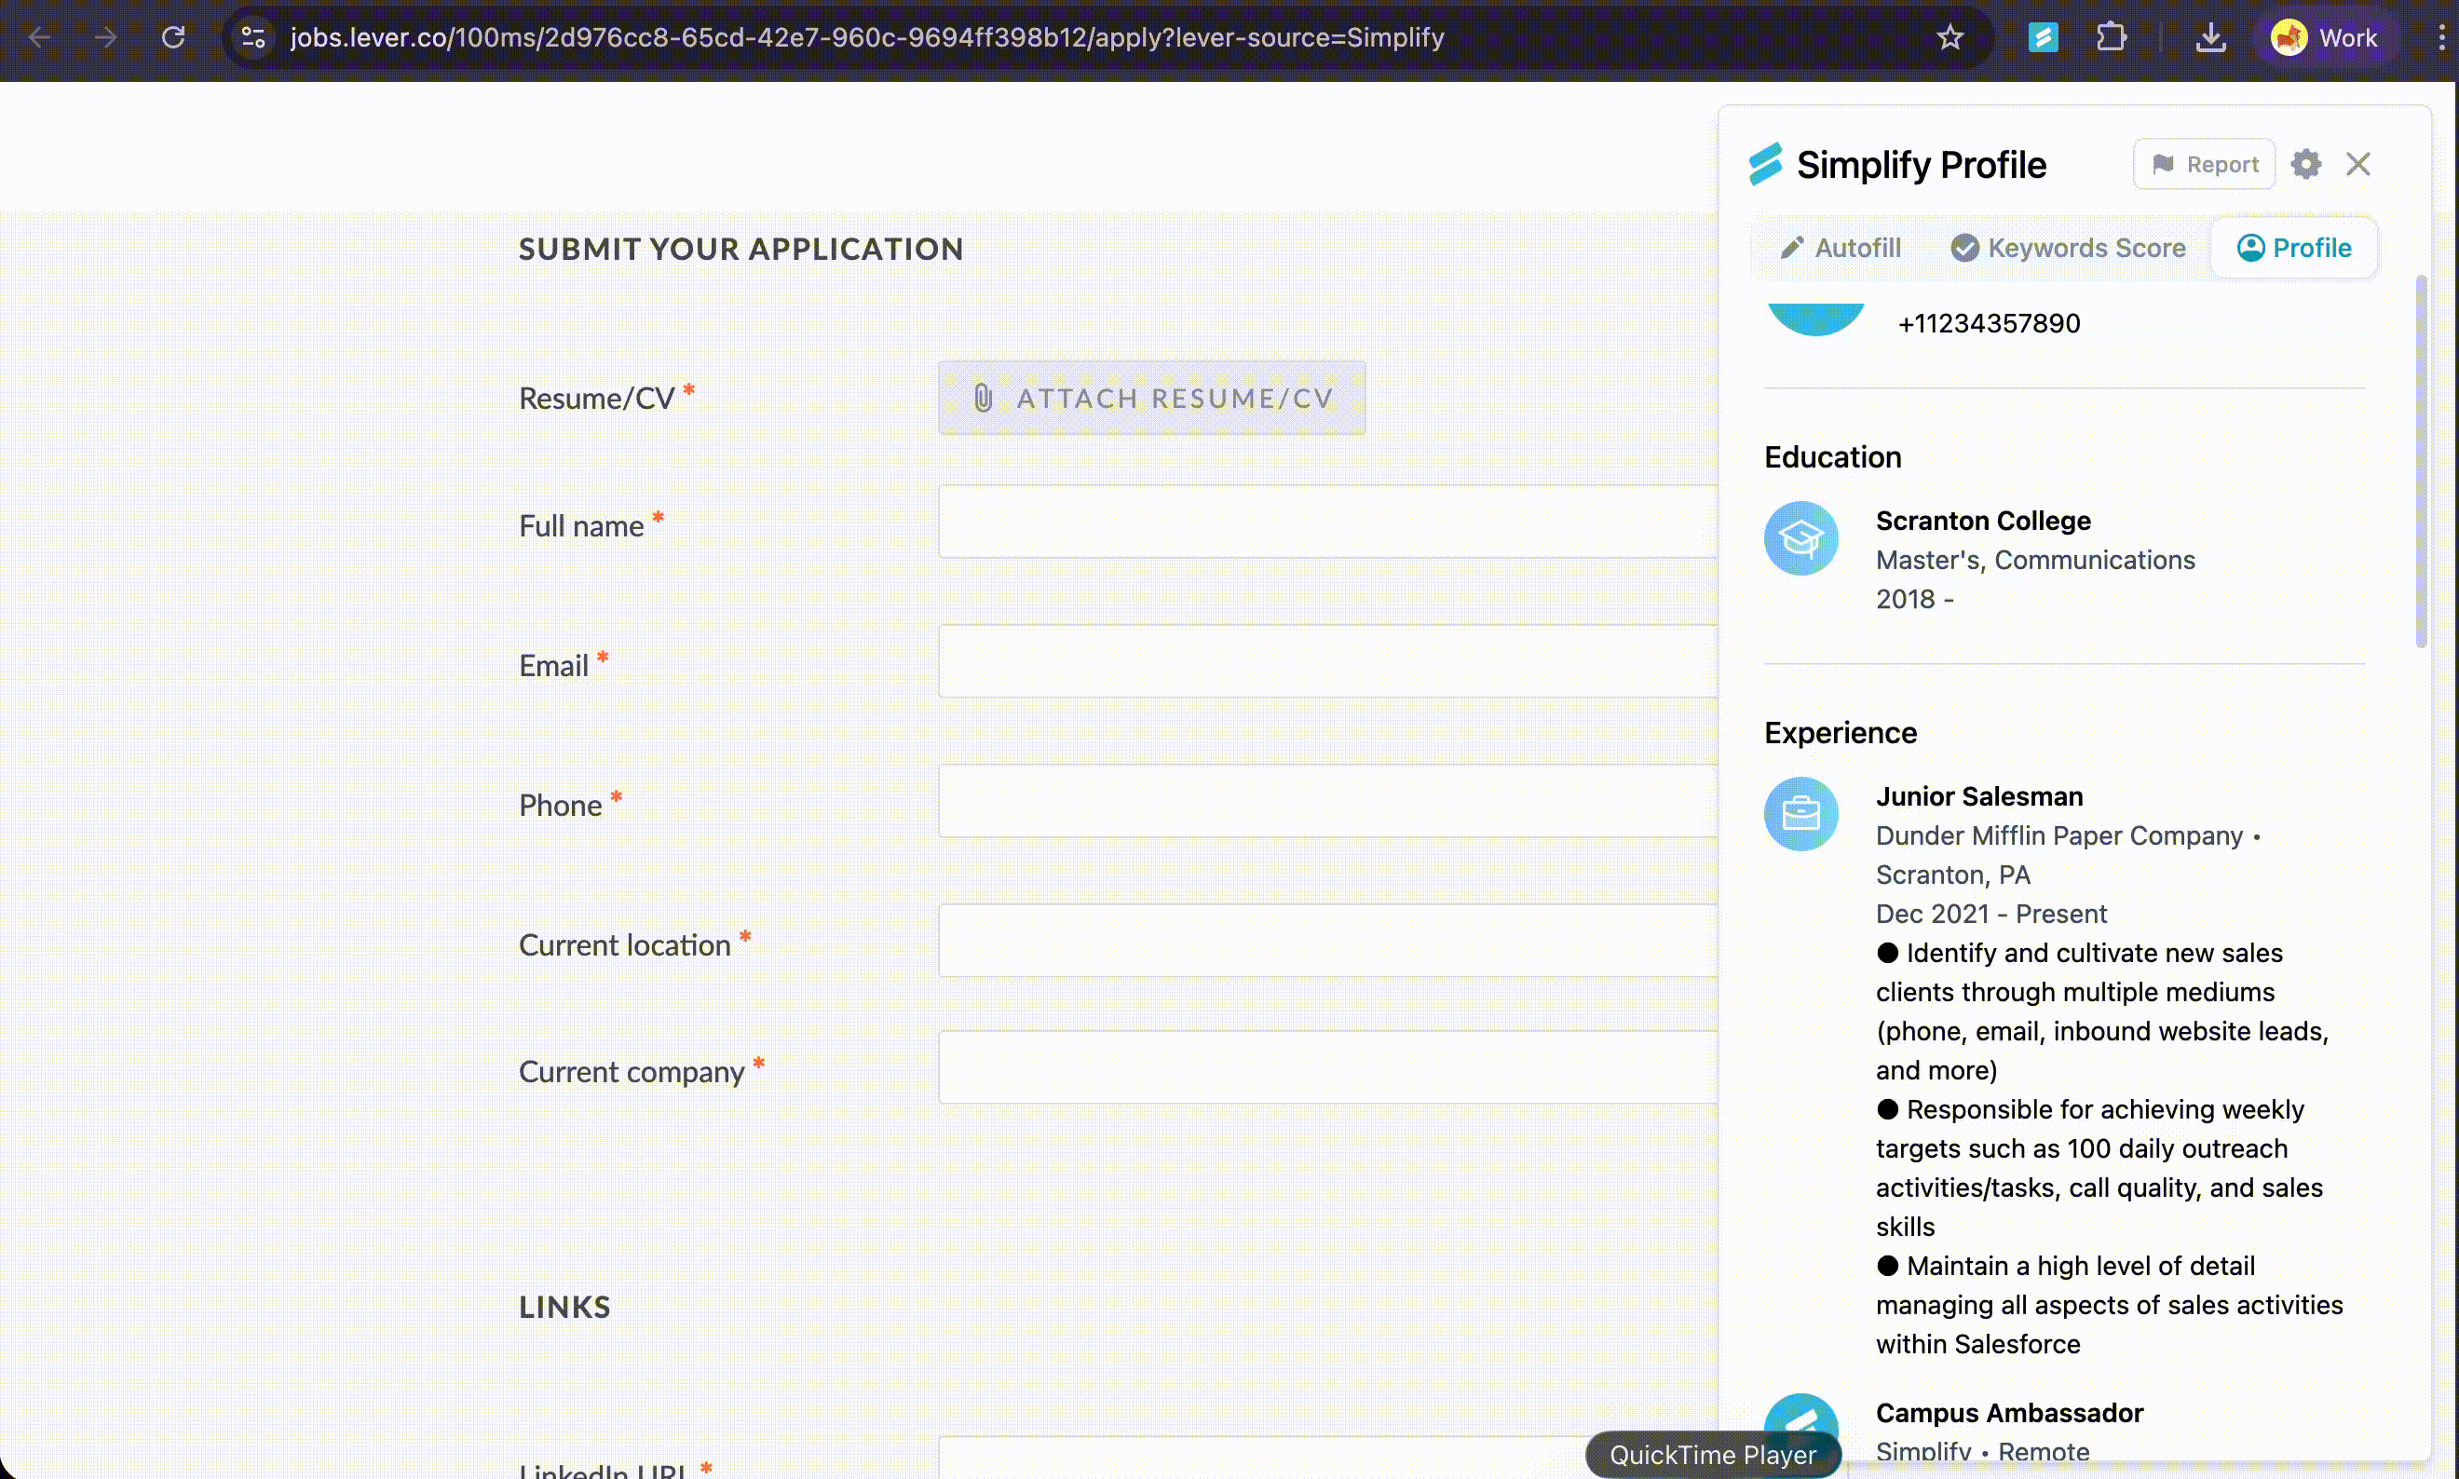Viewport: 2459px width, 1479px height.
Task: Show browser downloads
Action: click(x=2209, y=38)
